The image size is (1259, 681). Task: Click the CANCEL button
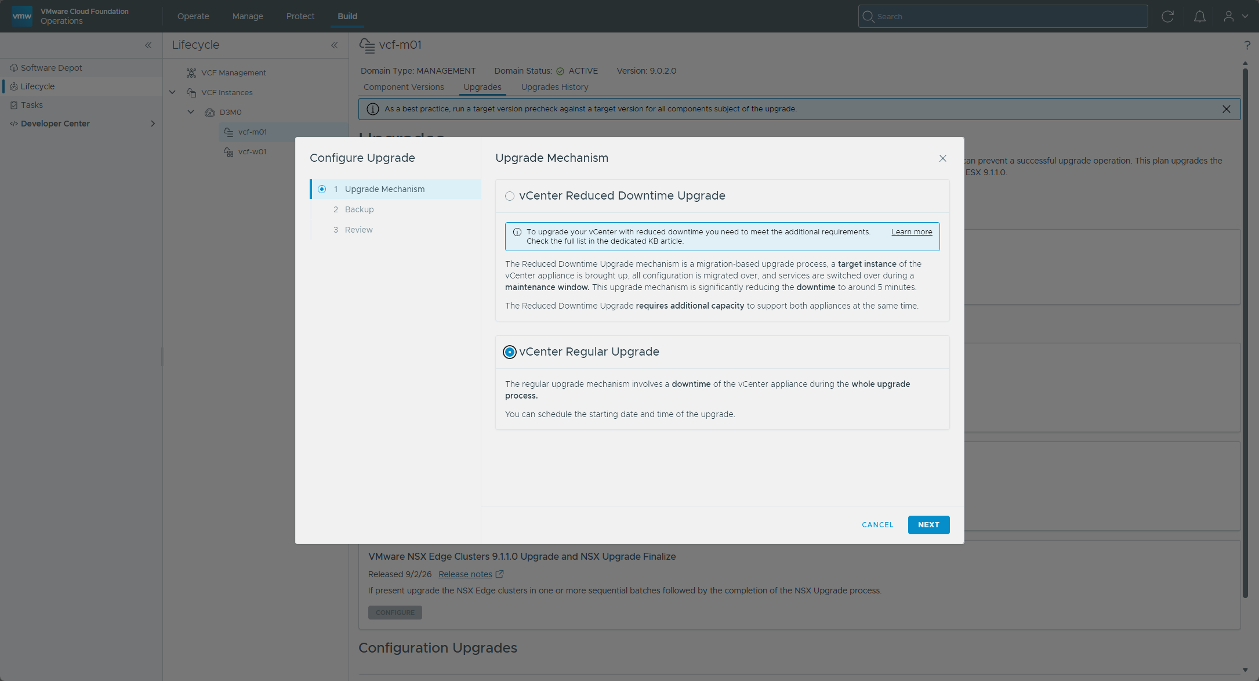click(877, 525)
